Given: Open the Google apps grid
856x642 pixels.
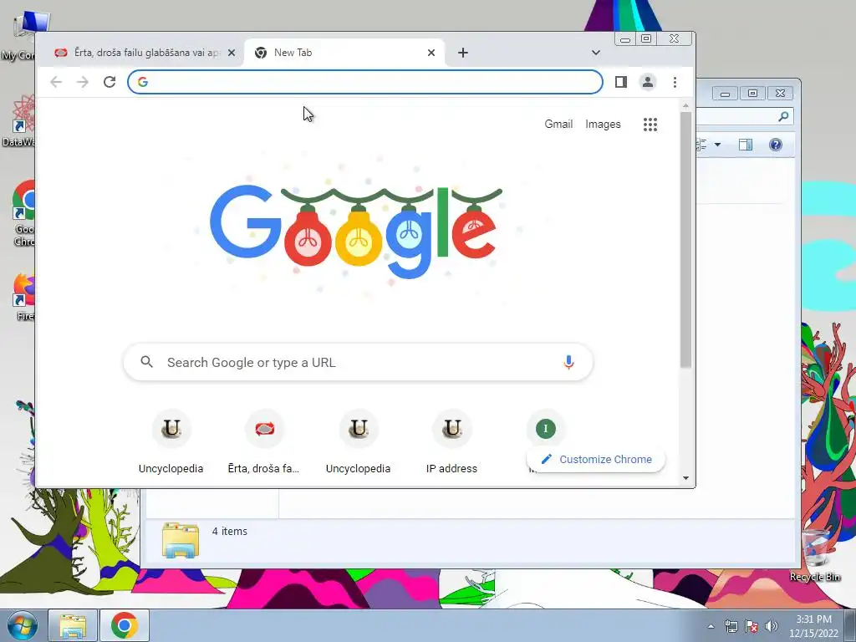Looking at the screenshot, I should (650, 125).
